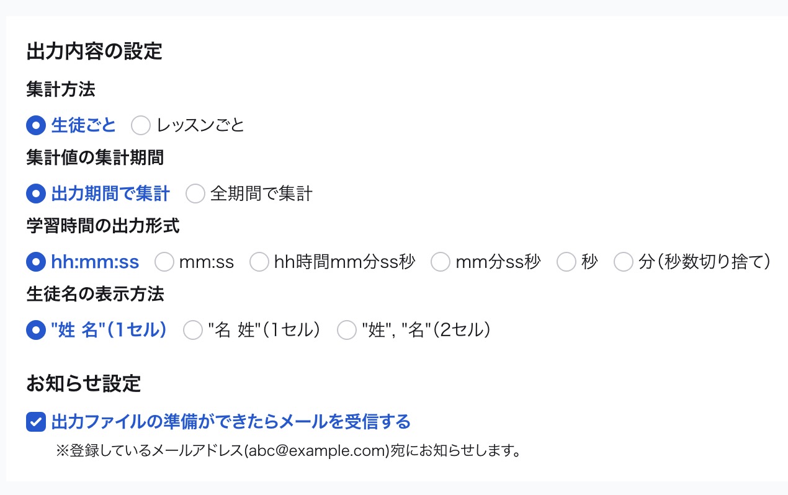788x495 pixels.
Task: Choose the hh時間mm分ss秒 output format
Action: 259,262
